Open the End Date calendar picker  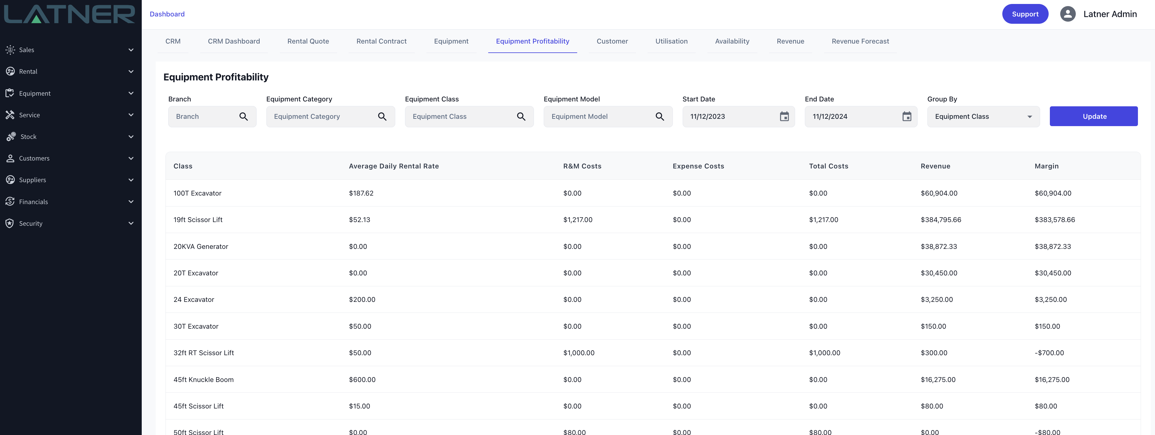click(906, 116)
